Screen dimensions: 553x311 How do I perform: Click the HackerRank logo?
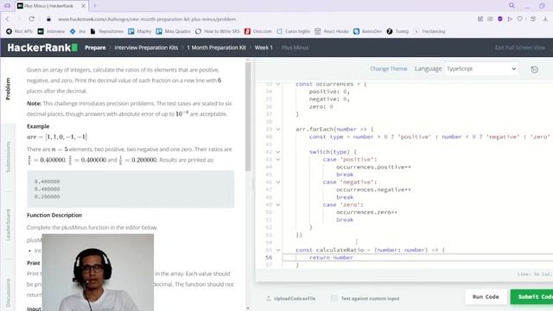[42, 48]
